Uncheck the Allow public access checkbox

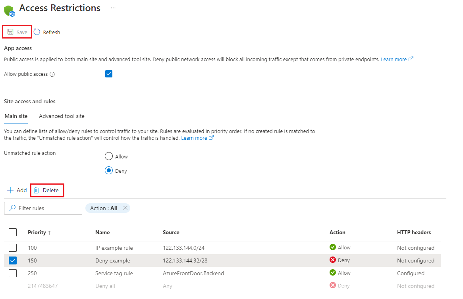coord(109,74)
